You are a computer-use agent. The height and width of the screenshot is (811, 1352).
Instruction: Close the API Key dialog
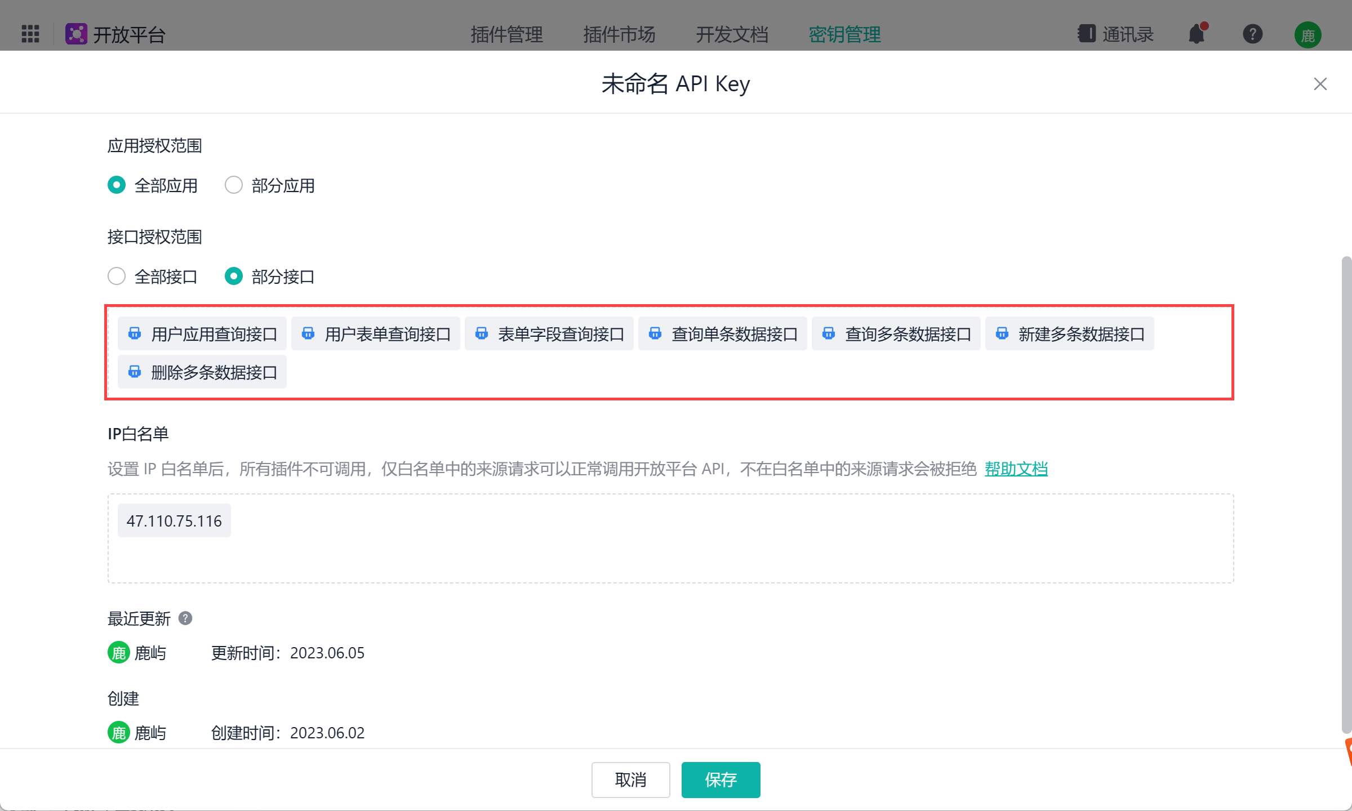(1320, 84)
